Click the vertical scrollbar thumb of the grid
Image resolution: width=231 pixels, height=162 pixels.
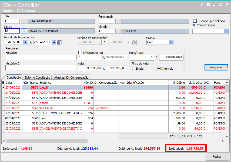point(227,89)
